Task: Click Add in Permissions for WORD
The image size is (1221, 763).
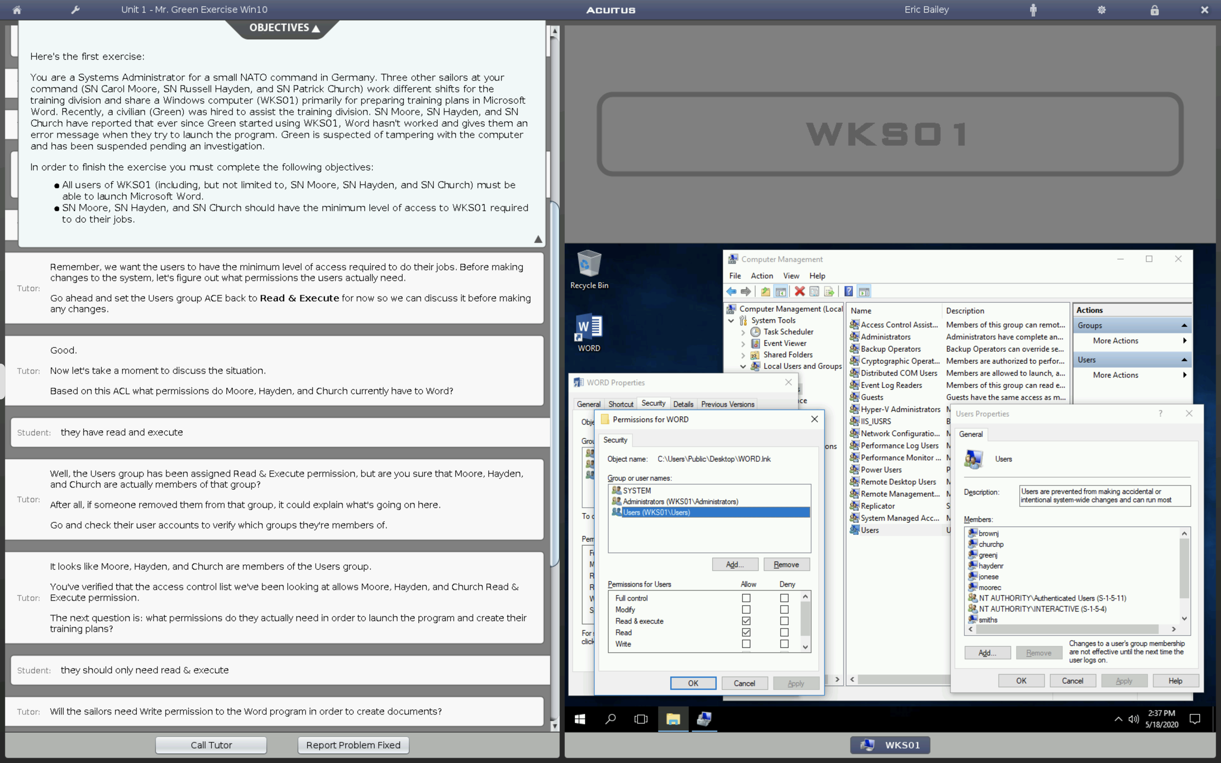Action: point(735,564)
